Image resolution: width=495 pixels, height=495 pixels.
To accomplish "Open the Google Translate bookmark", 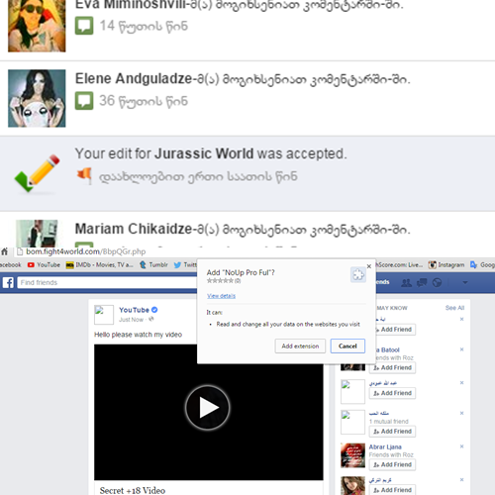I will 482,265.
